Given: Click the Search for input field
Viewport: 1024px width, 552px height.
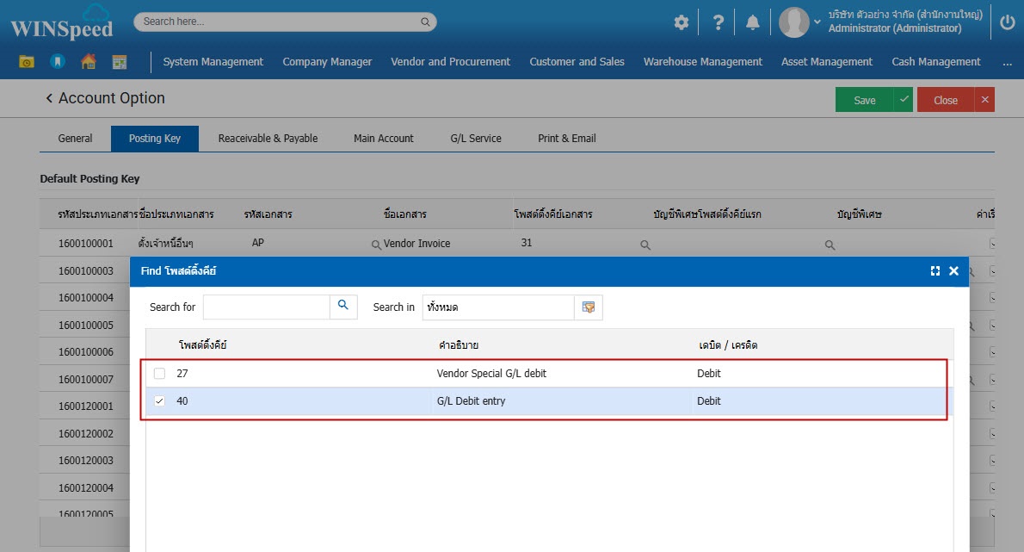Looking at the screenshot, I should point(266,307).
